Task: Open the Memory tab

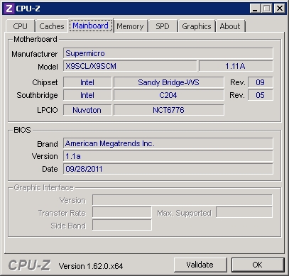Action: 130,26
